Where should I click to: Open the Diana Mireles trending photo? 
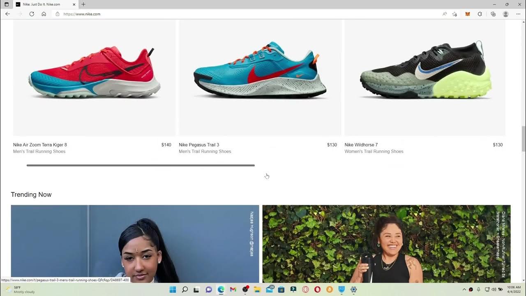[387, 244]
